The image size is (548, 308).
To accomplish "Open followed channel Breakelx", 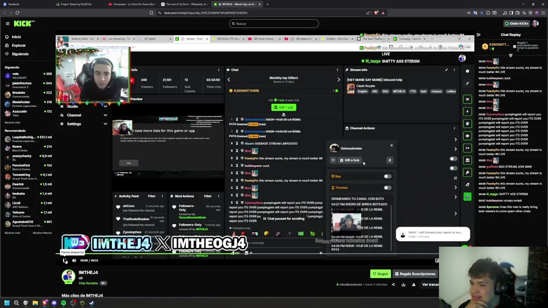I will click(28, 94).
